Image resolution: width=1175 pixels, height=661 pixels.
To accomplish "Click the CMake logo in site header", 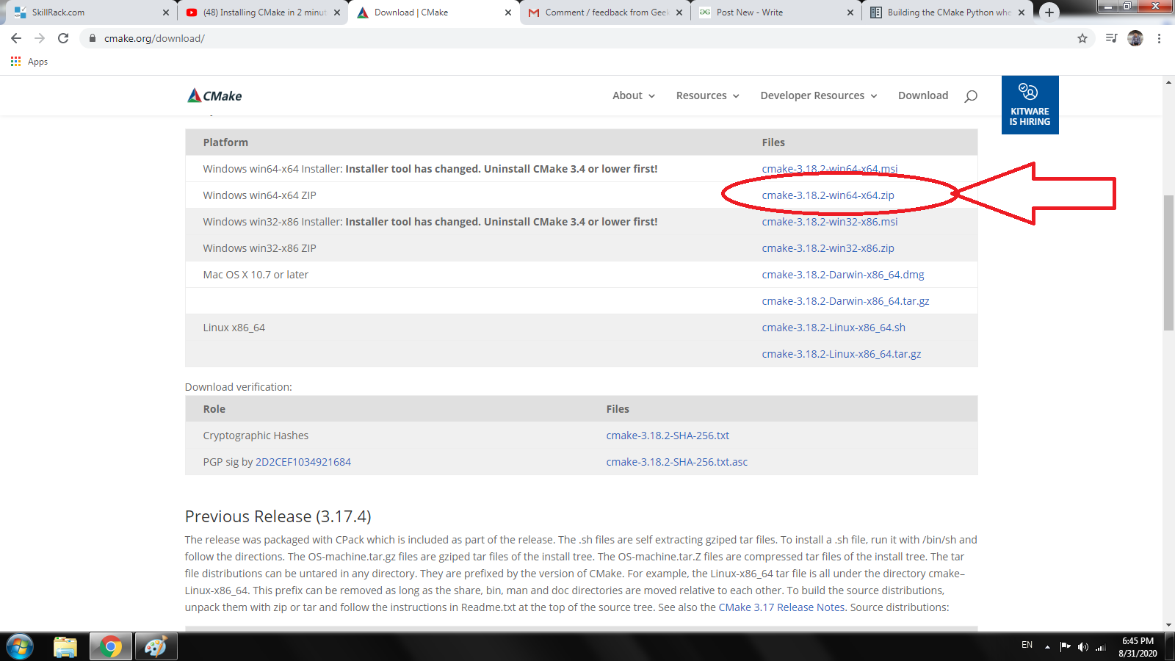I will (x=214, y=95).
